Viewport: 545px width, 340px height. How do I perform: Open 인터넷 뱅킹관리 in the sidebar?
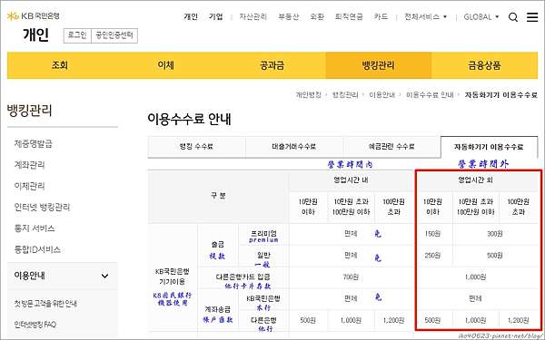42,207
